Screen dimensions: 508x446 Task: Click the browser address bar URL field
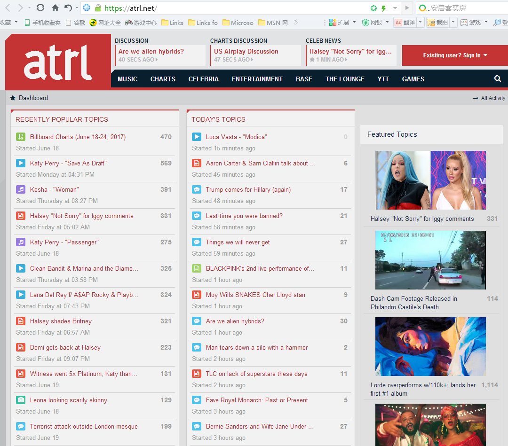[235, 8]
